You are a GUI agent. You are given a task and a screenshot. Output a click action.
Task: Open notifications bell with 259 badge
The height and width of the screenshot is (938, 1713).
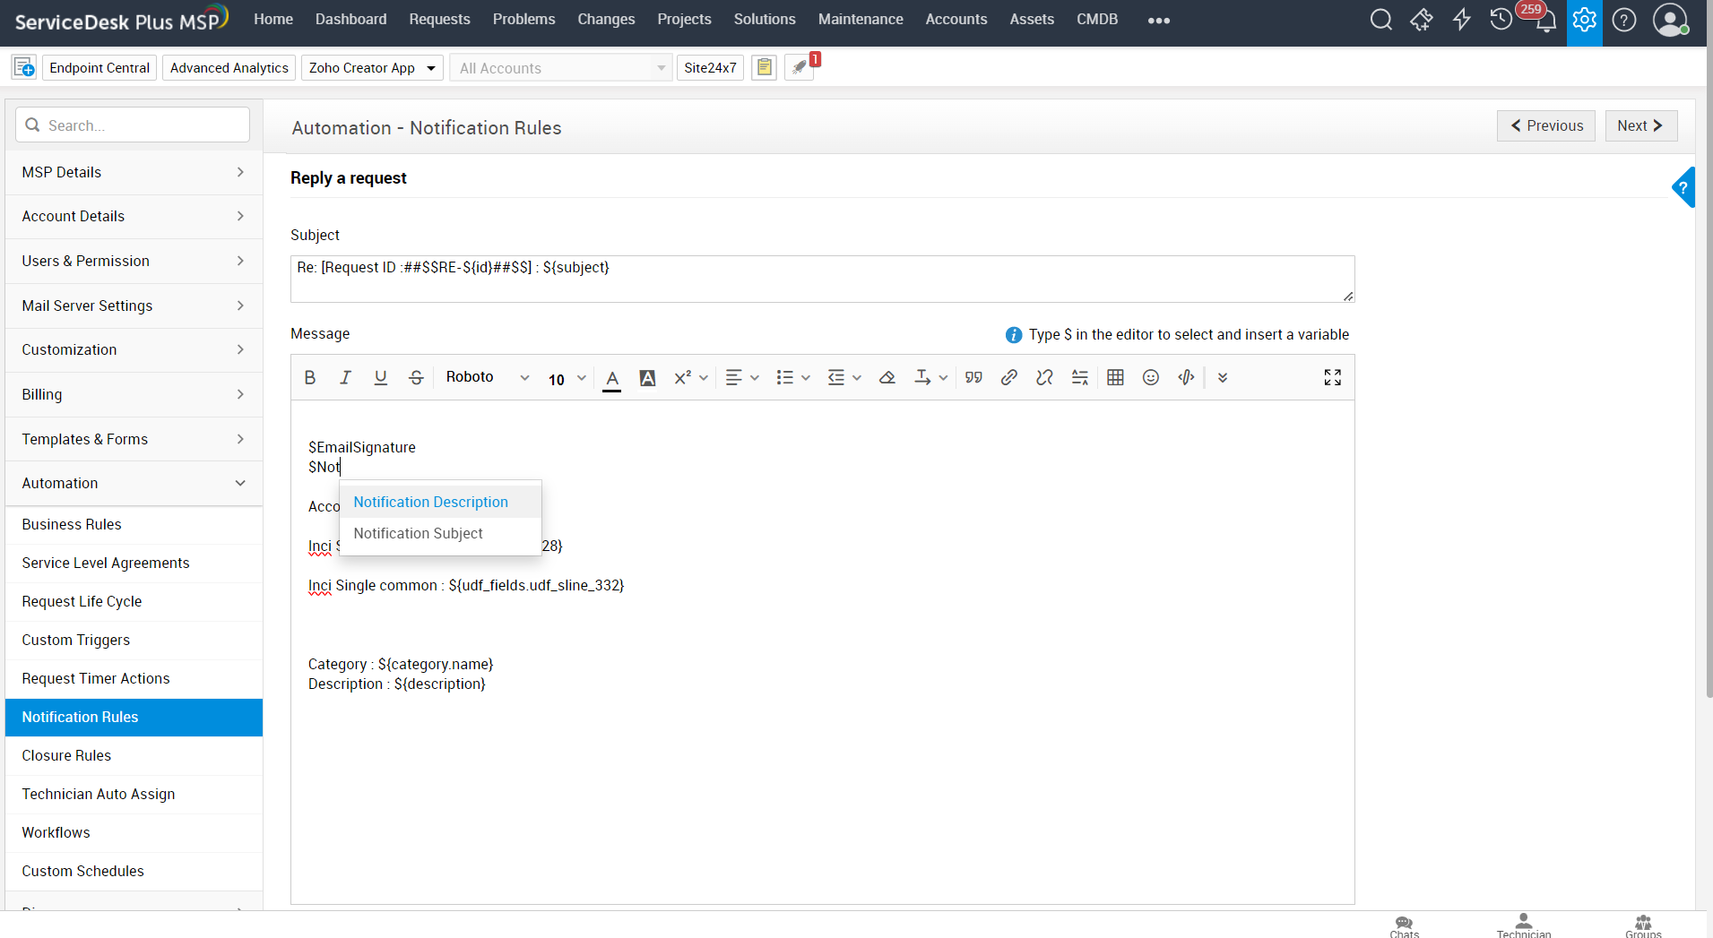click(x=1544, y=20)
